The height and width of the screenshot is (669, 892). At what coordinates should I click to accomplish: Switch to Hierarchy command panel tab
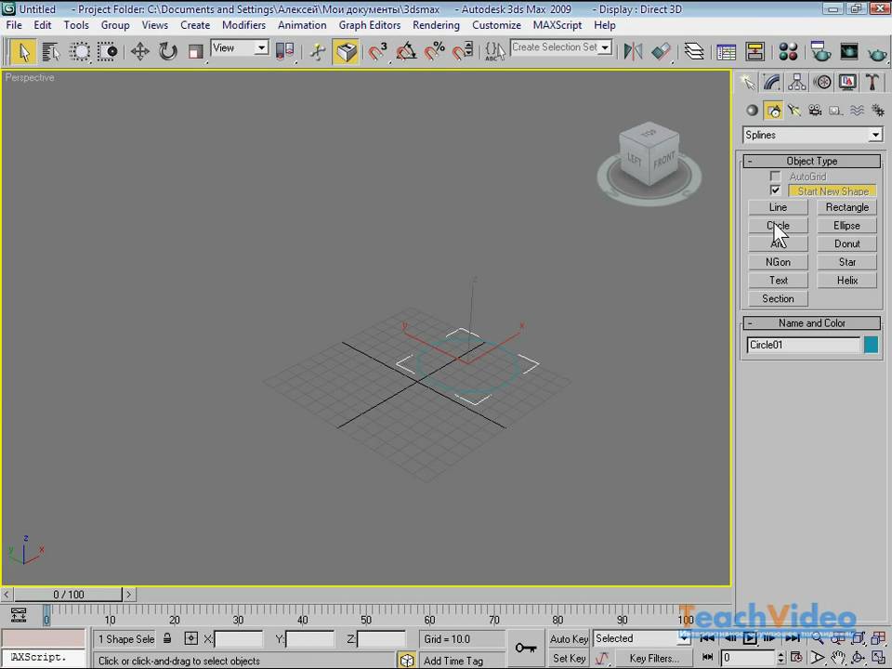[797, 83]
